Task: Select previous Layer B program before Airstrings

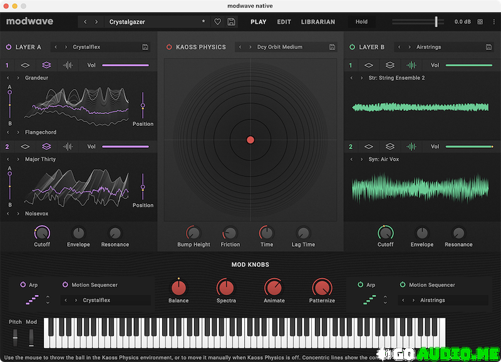Action: pos(399,47)
